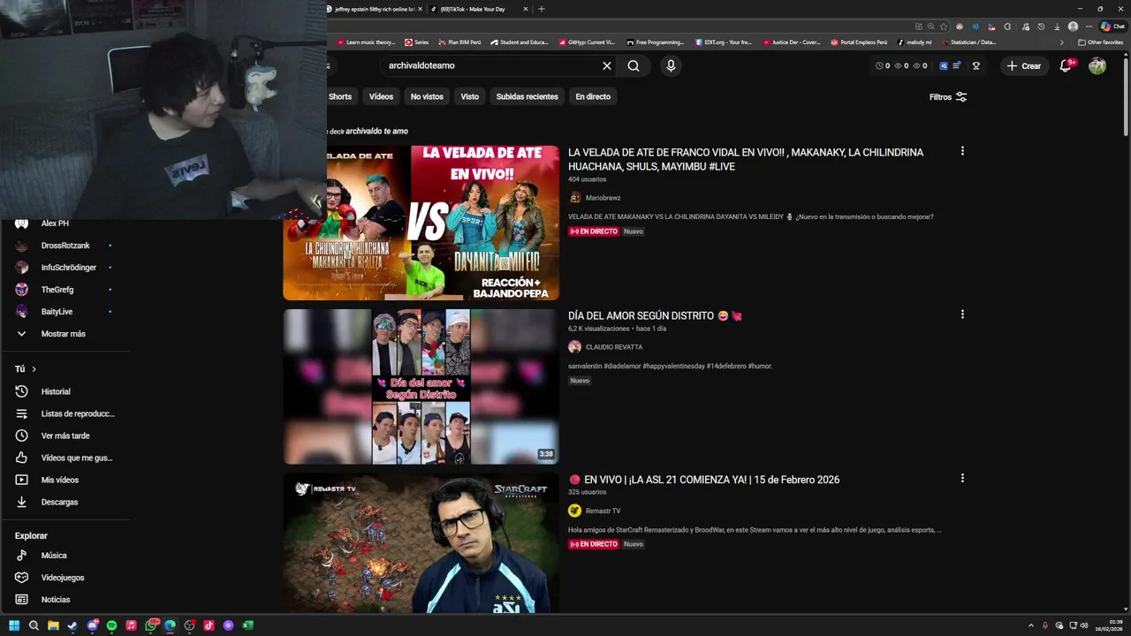Open Edge history icon in toolbar

tap(1041, 26)
